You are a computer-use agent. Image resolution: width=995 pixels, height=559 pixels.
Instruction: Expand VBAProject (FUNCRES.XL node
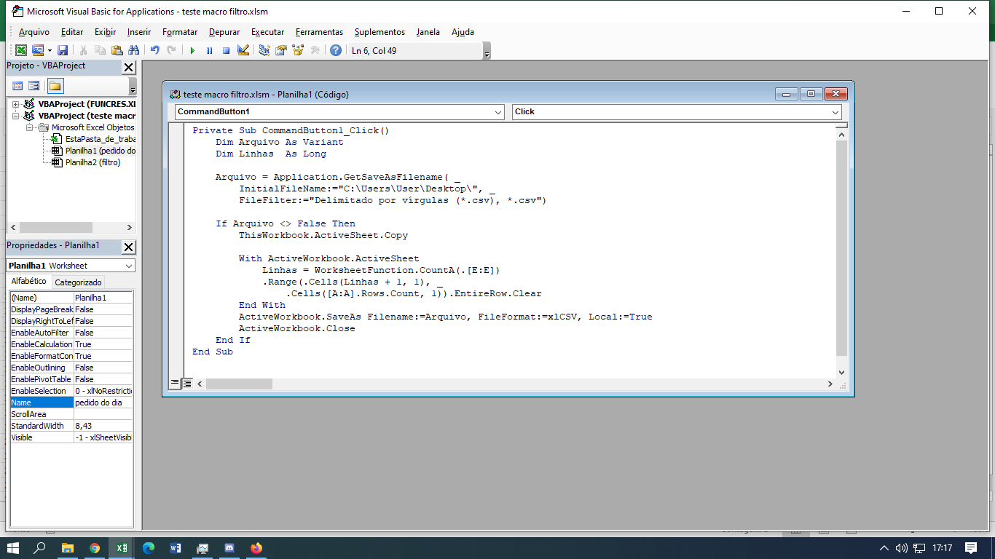[15, 104]
